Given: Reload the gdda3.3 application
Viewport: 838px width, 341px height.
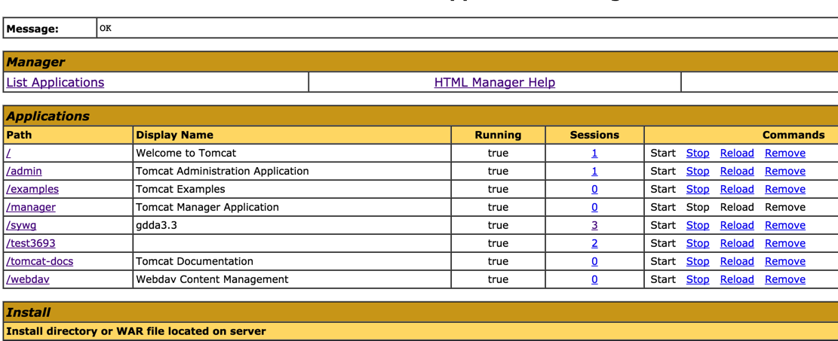Looking at the screenshot, I should coord(737,225).
